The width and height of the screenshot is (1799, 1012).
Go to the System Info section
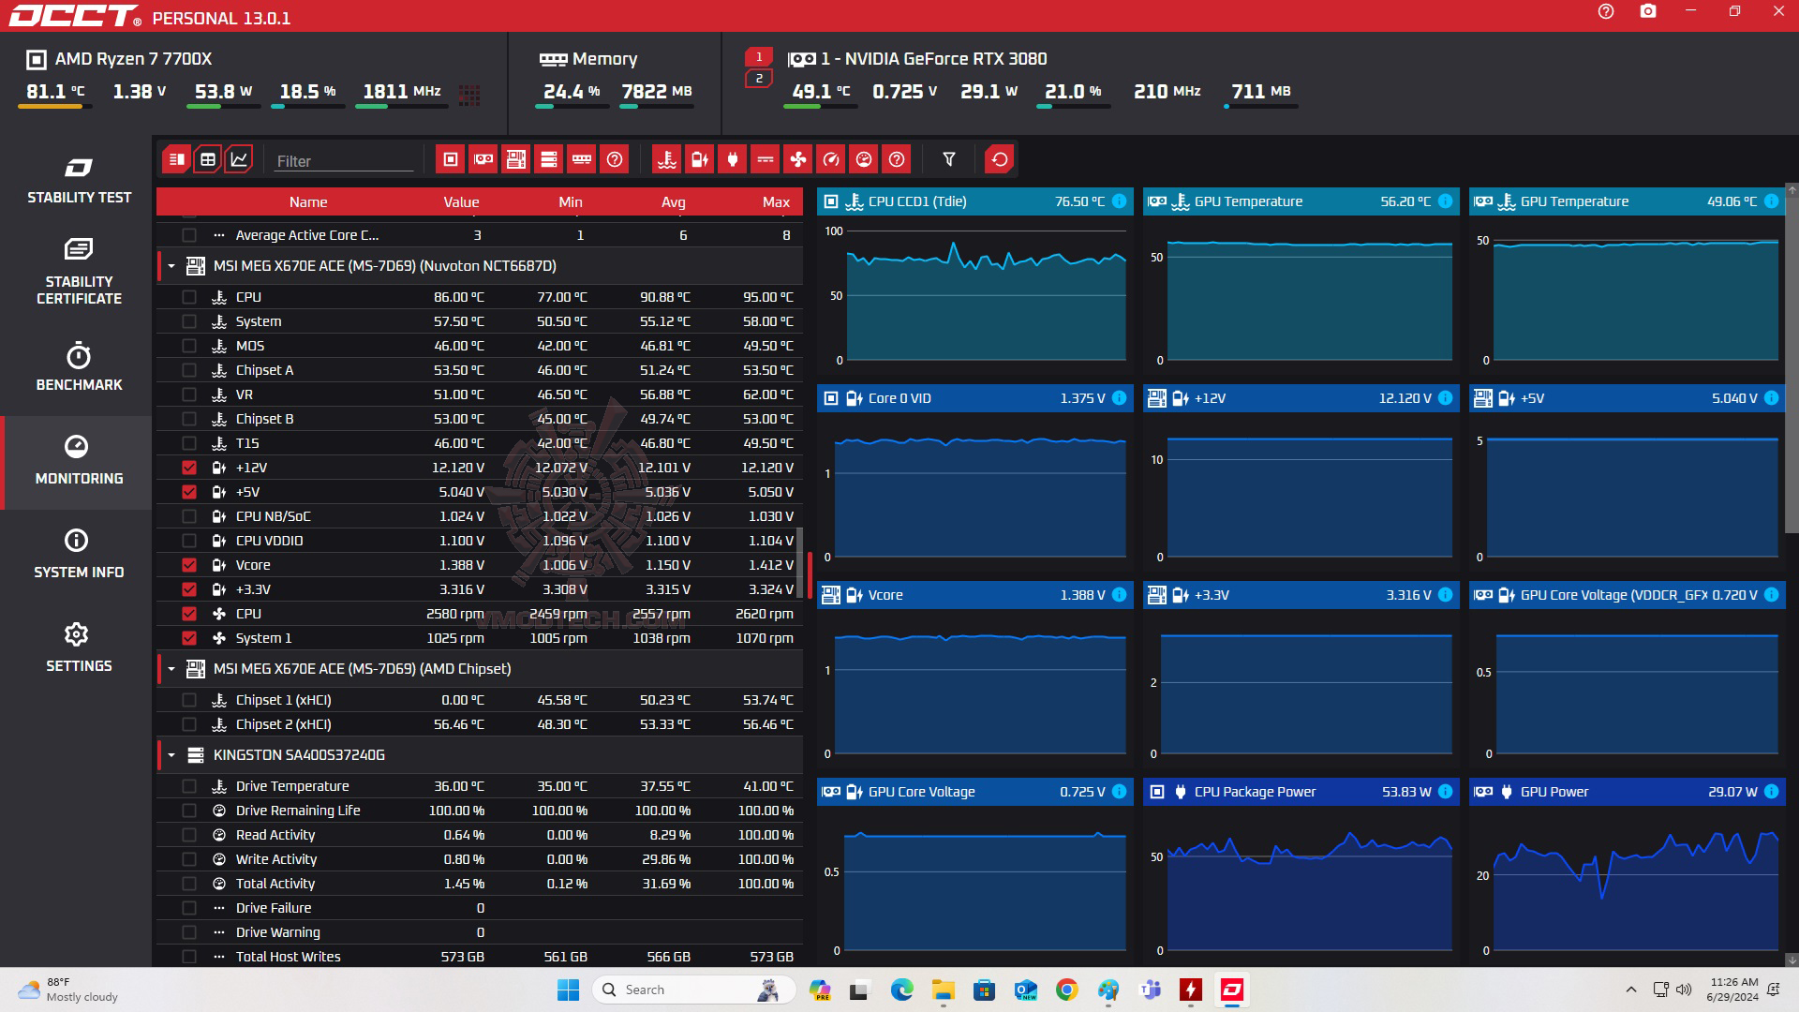click(x=79, y=554)
